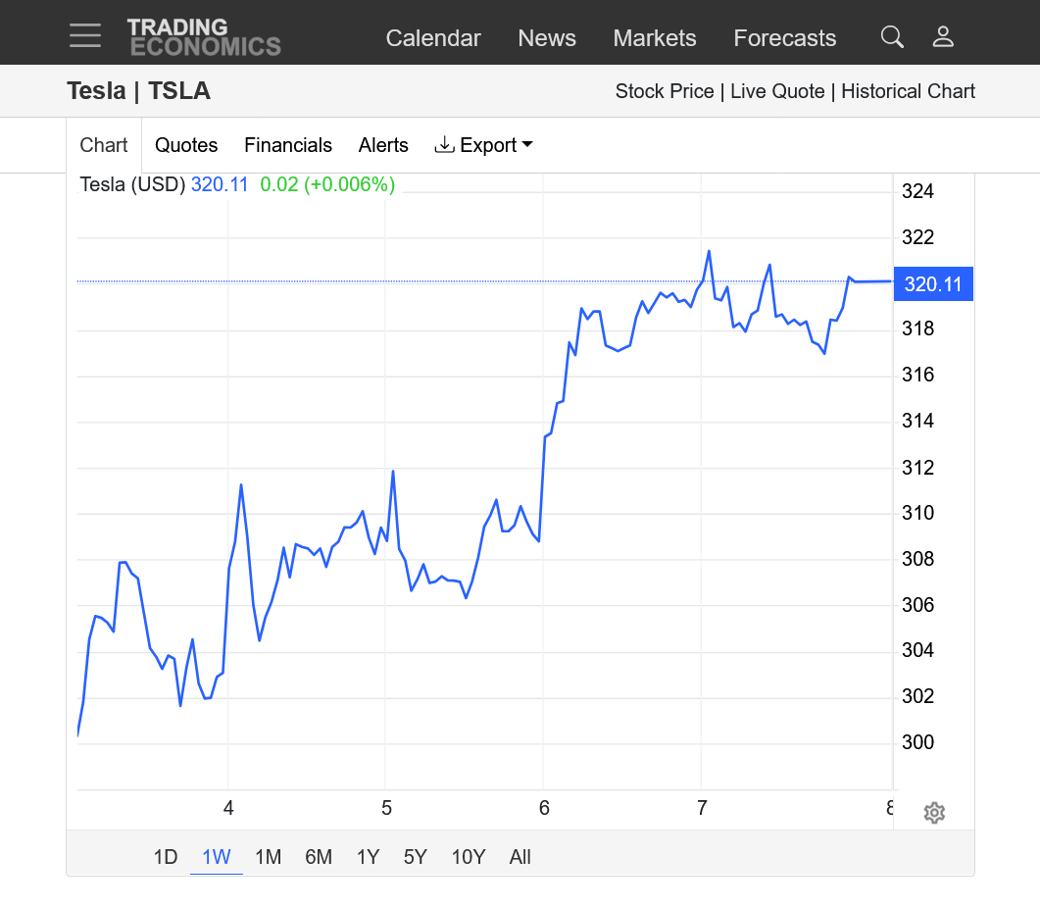Click the 308 y-axis label

coord(917,558)
